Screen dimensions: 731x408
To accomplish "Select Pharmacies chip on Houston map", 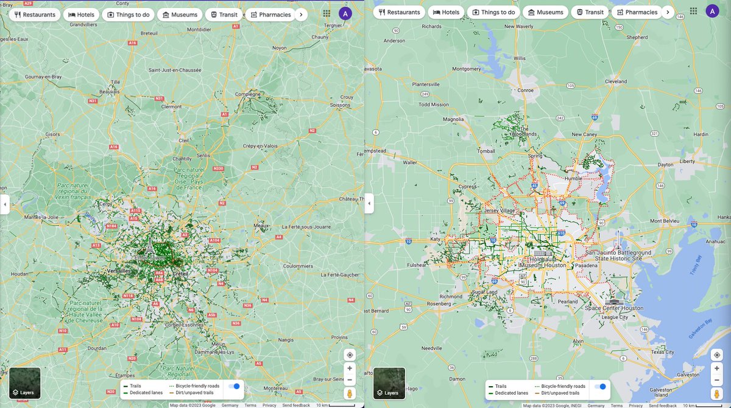I will click(637, 12).
